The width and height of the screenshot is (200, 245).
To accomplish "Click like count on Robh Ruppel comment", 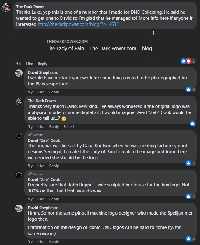I will (x=191, y=196).
